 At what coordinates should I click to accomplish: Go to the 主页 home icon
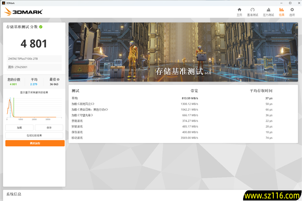(239, 10)
